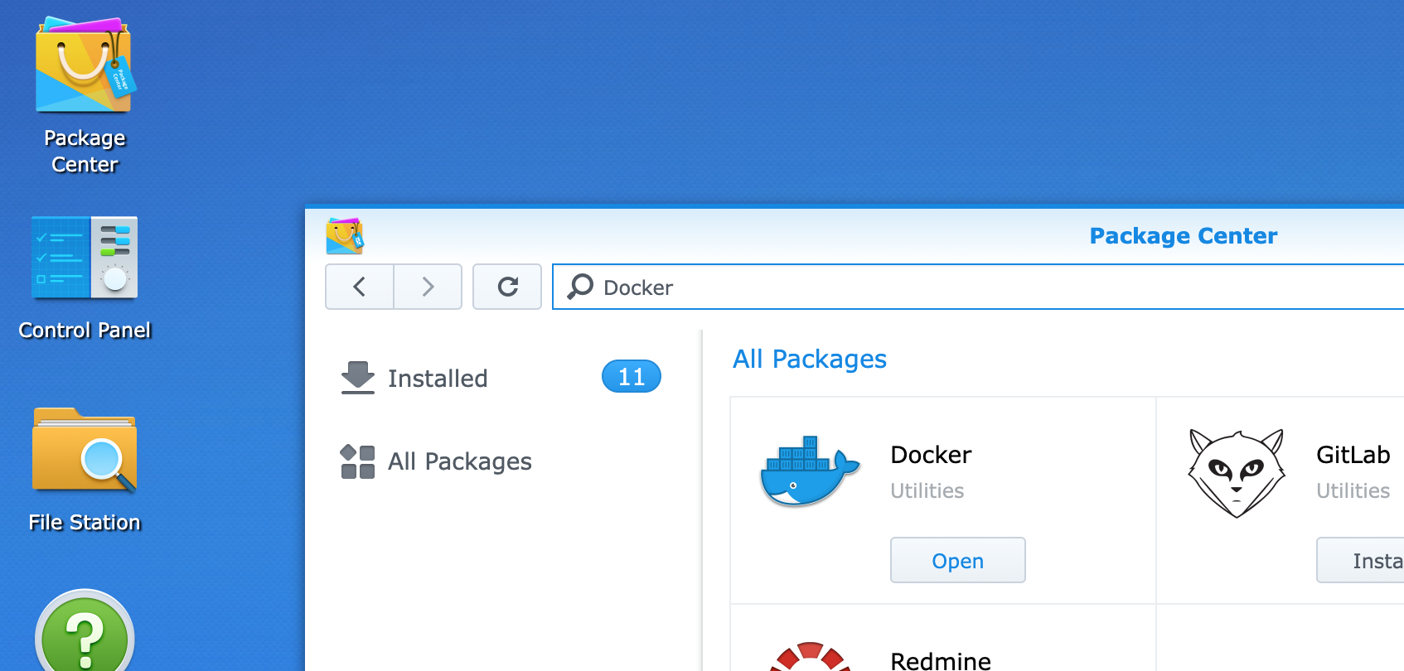Click the All Packages grid icon
This screenshot has height=671, width=1404.
point(358,461)
